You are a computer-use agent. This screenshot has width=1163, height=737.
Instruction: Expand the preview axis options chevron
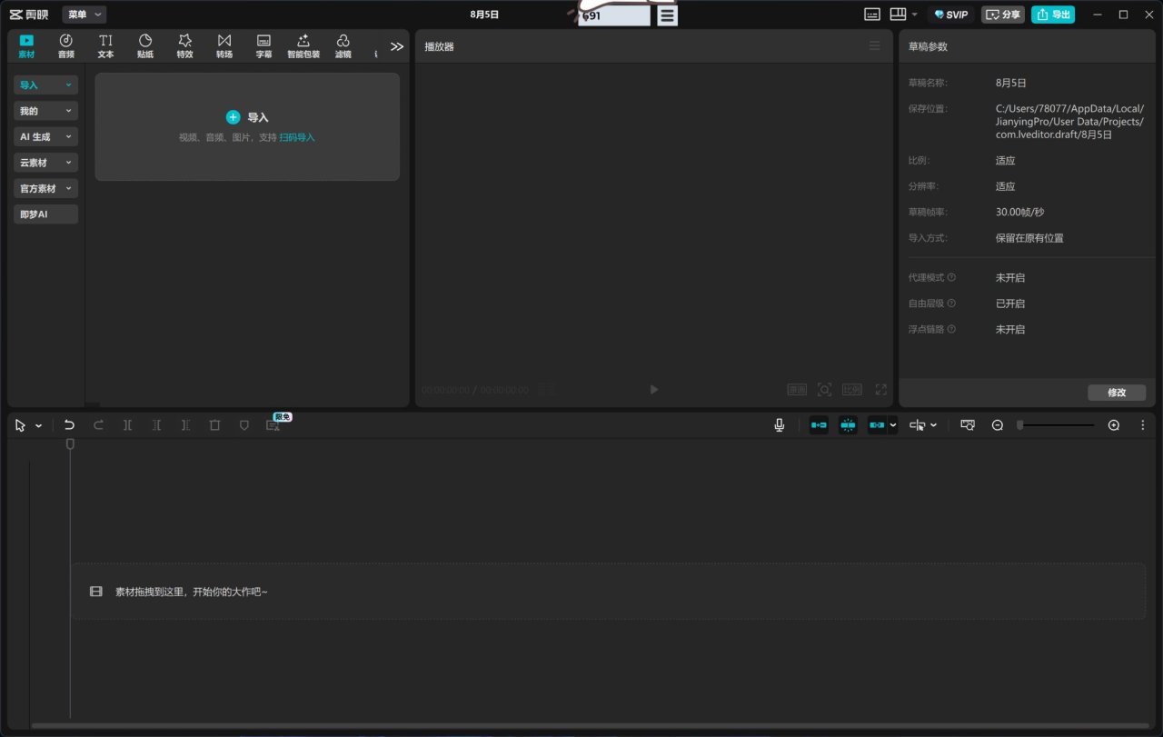point(933,424)
